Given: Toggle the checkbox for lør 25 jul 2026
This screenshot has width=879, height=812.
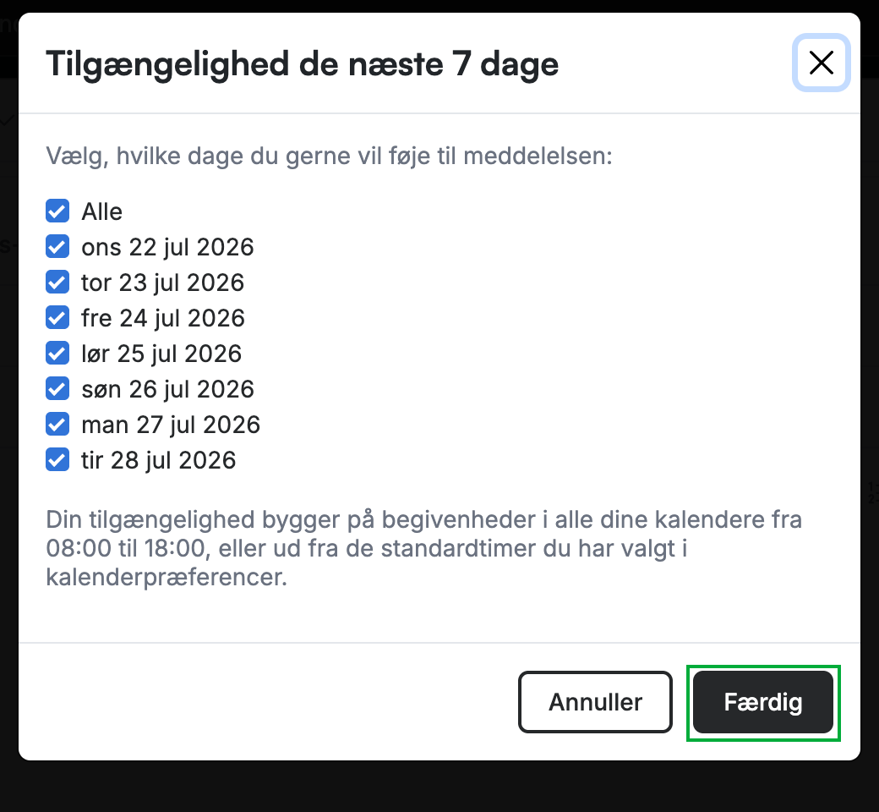Looking at the screenshot, I should click(x=57, y=353).
